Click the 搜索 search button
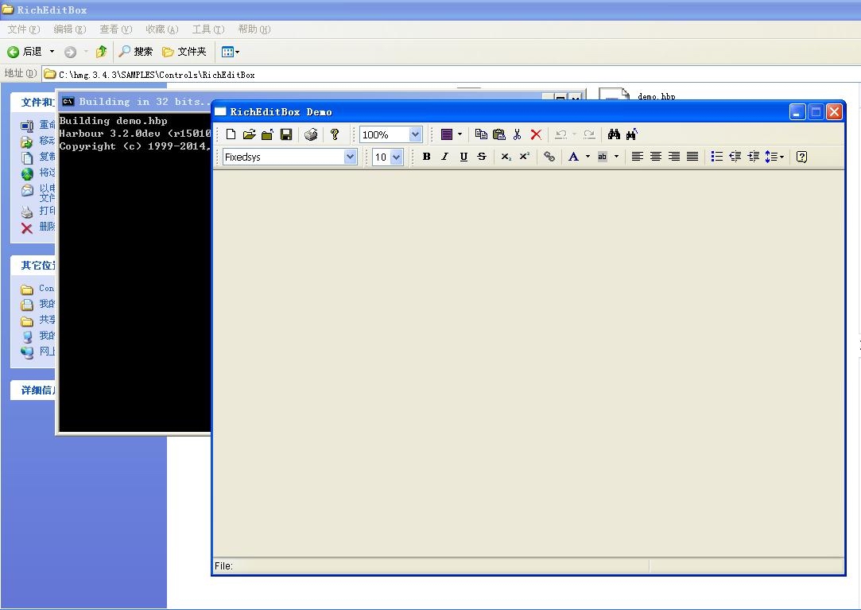The width and height of the screenshot is (861, 610). coord(135,52)
